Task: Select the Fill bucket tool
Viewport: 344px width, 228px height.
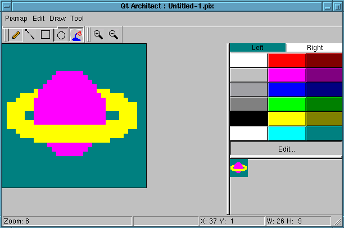Action: [x=76, y=35]
